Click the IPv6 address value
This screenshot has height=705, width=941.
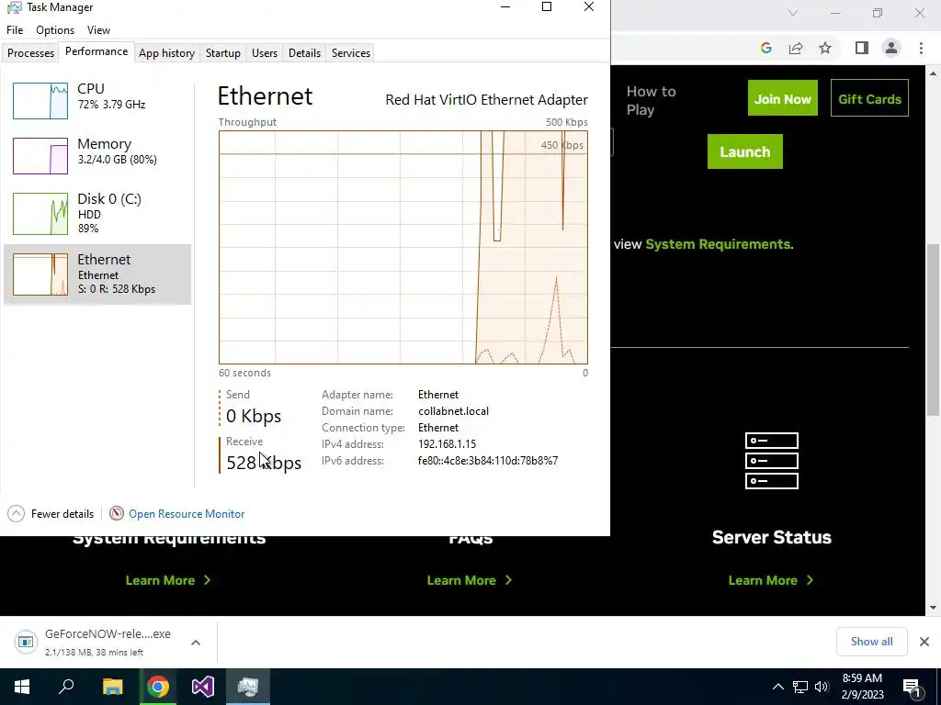(488, 461)
